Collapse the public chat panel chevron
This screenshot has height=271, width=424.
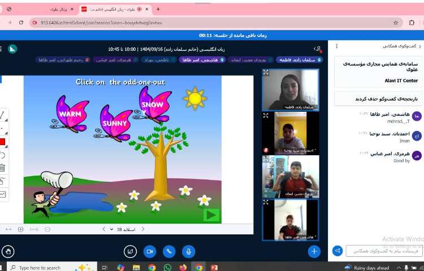point(419,46)
